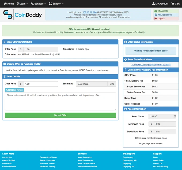Click the last login IP address 108.13.18.184
The height and width of the screenshot is (170, 182).
[x=90, y=12]
